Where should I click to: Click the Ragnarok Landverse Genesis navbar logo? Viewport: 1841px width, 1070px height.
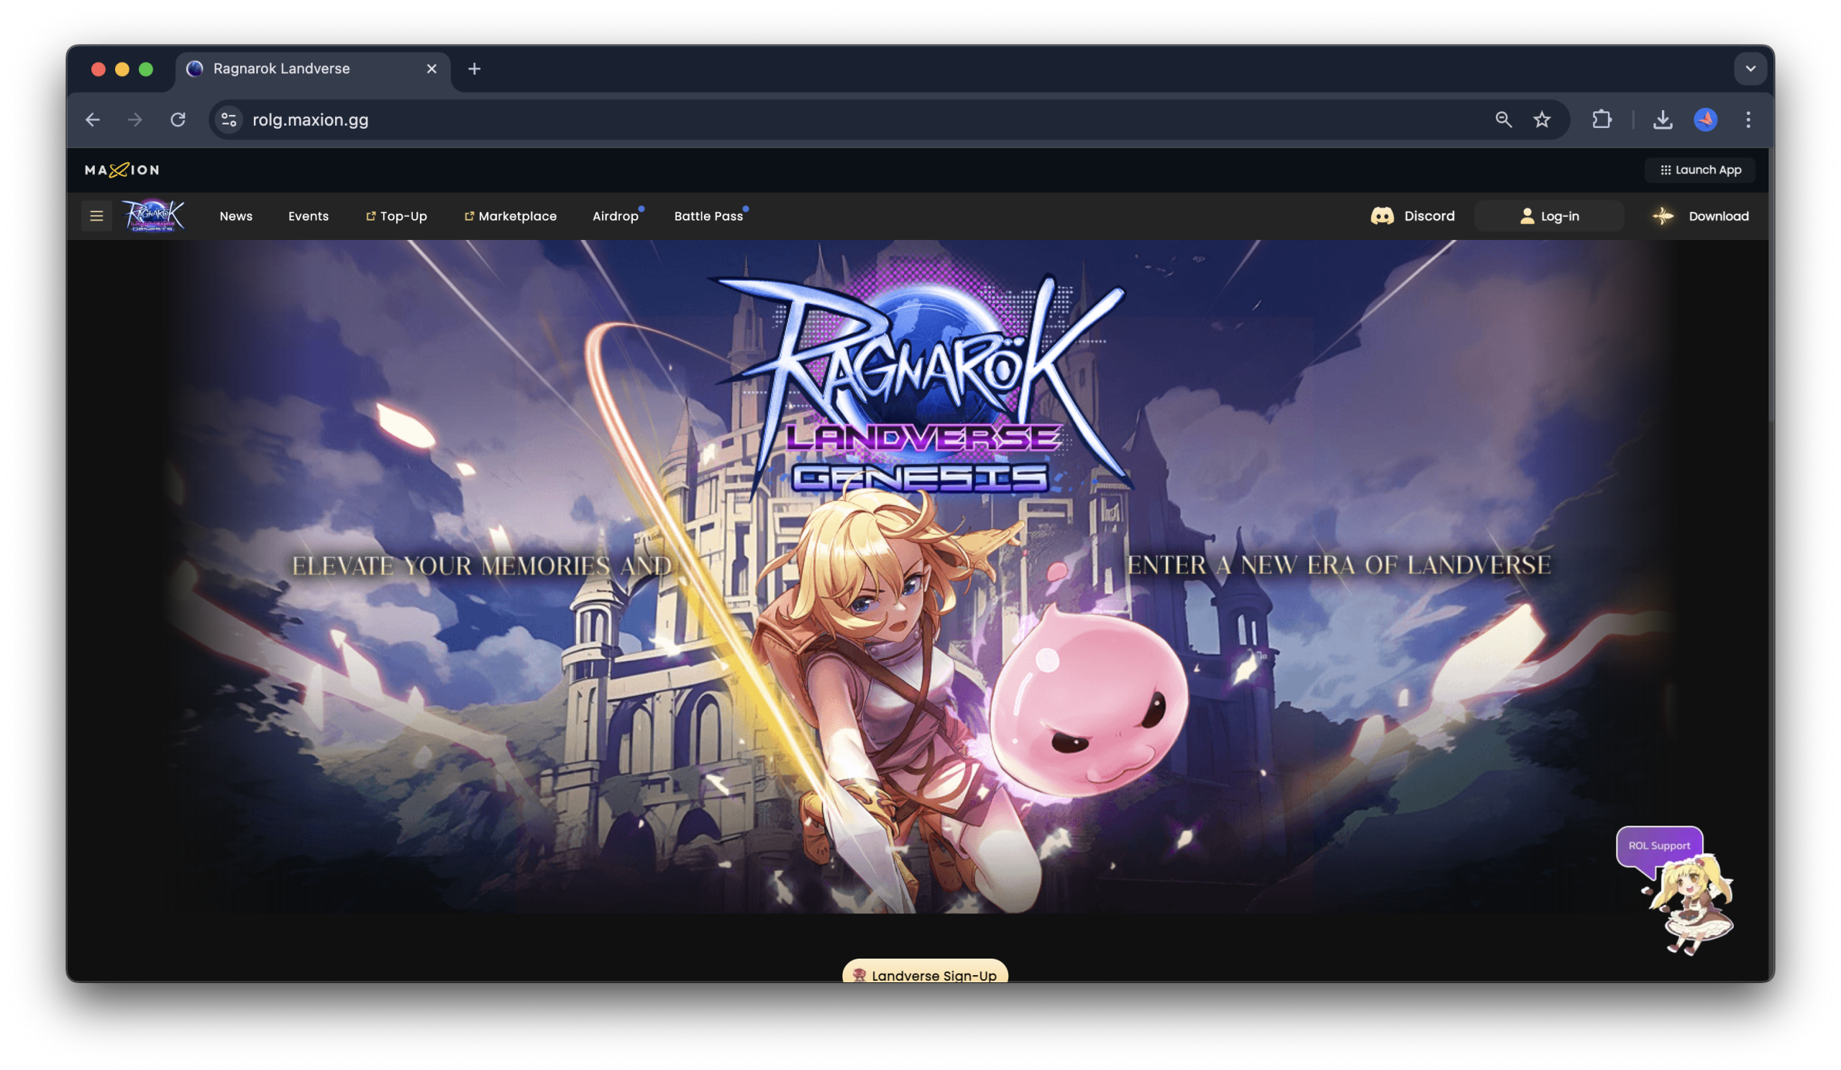coord(153,216)
